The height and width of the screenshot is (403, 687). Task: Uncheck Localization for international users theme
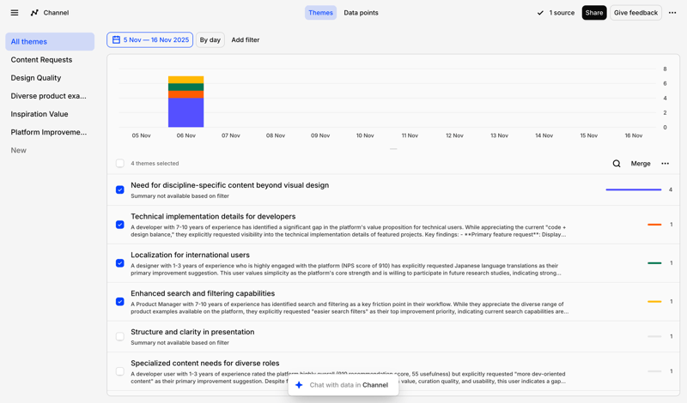(120, 263)
